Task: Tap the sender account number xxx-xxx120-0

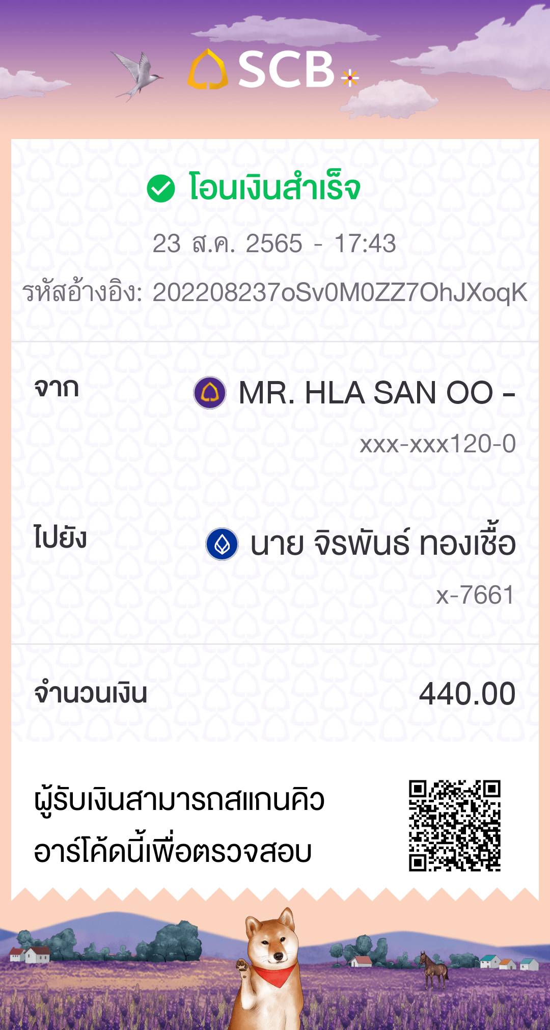Action: [438, 444]
